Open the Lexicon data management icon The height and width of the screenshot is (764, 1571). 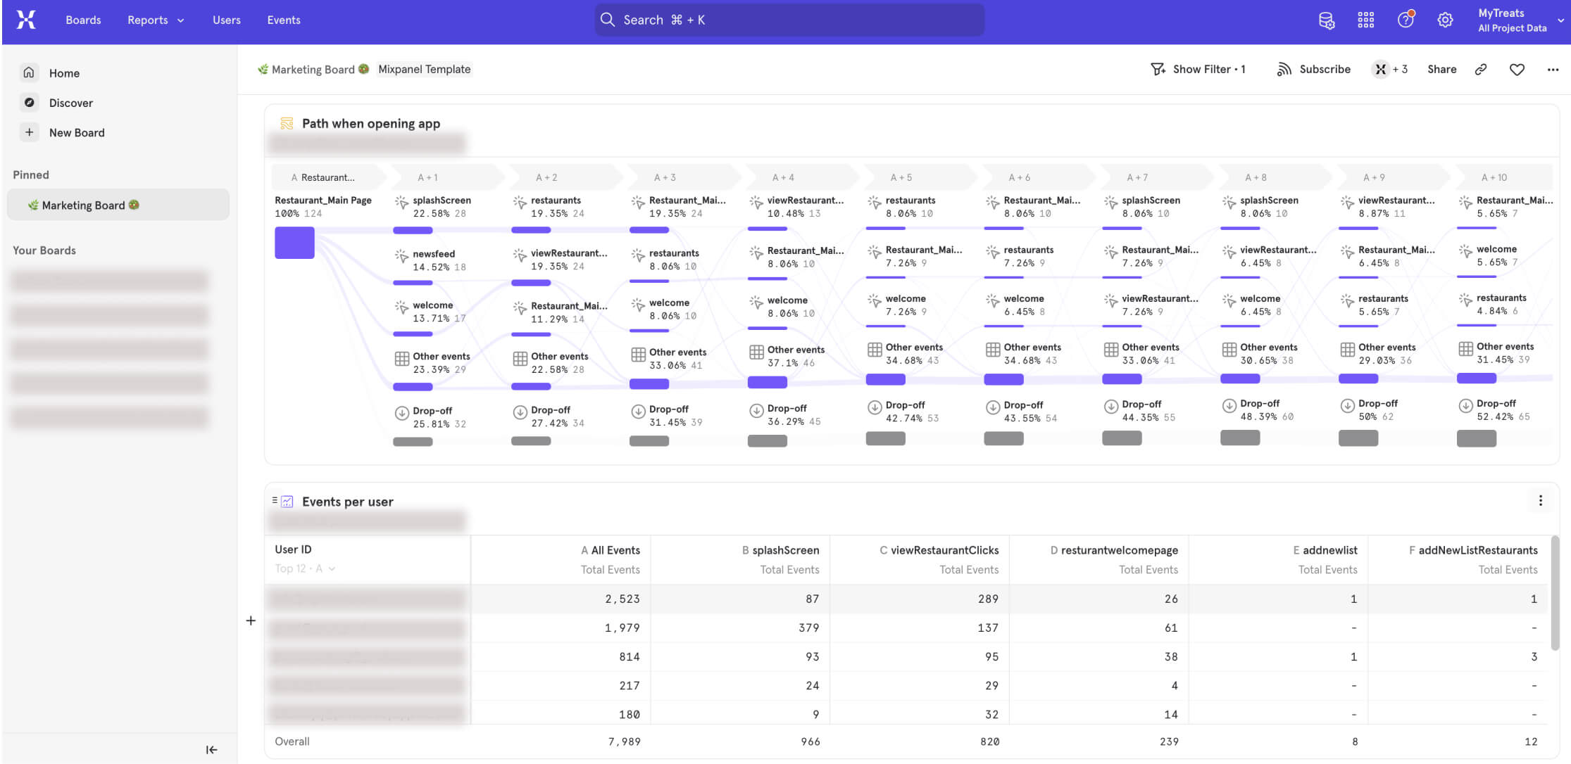tap(1327, 20)
